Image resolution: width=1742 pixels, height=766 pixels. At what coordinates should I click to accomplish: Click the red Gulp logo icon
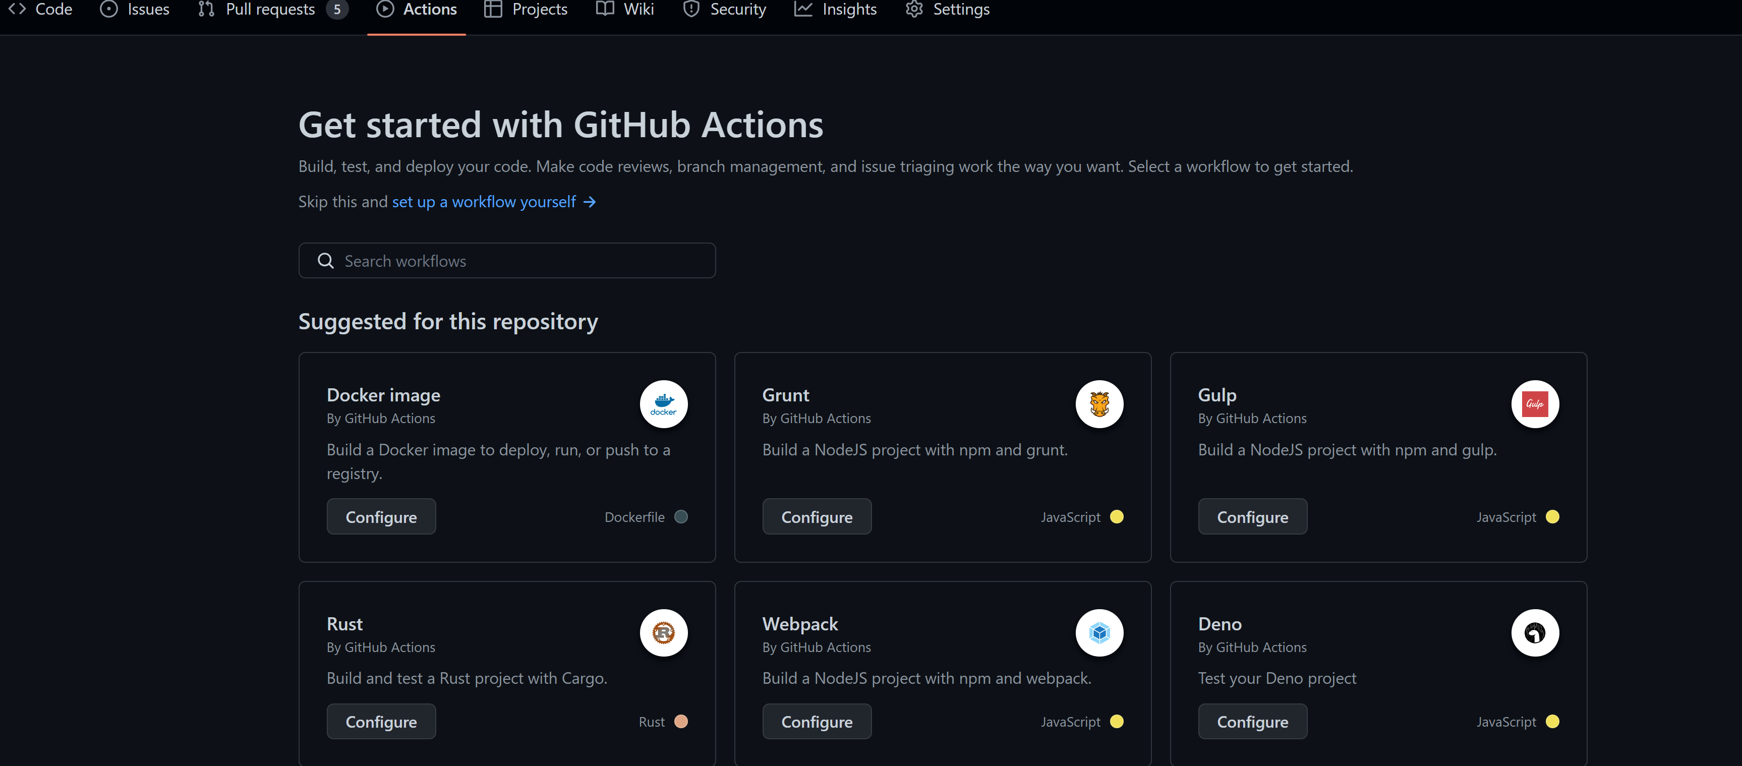[1534, 403]
